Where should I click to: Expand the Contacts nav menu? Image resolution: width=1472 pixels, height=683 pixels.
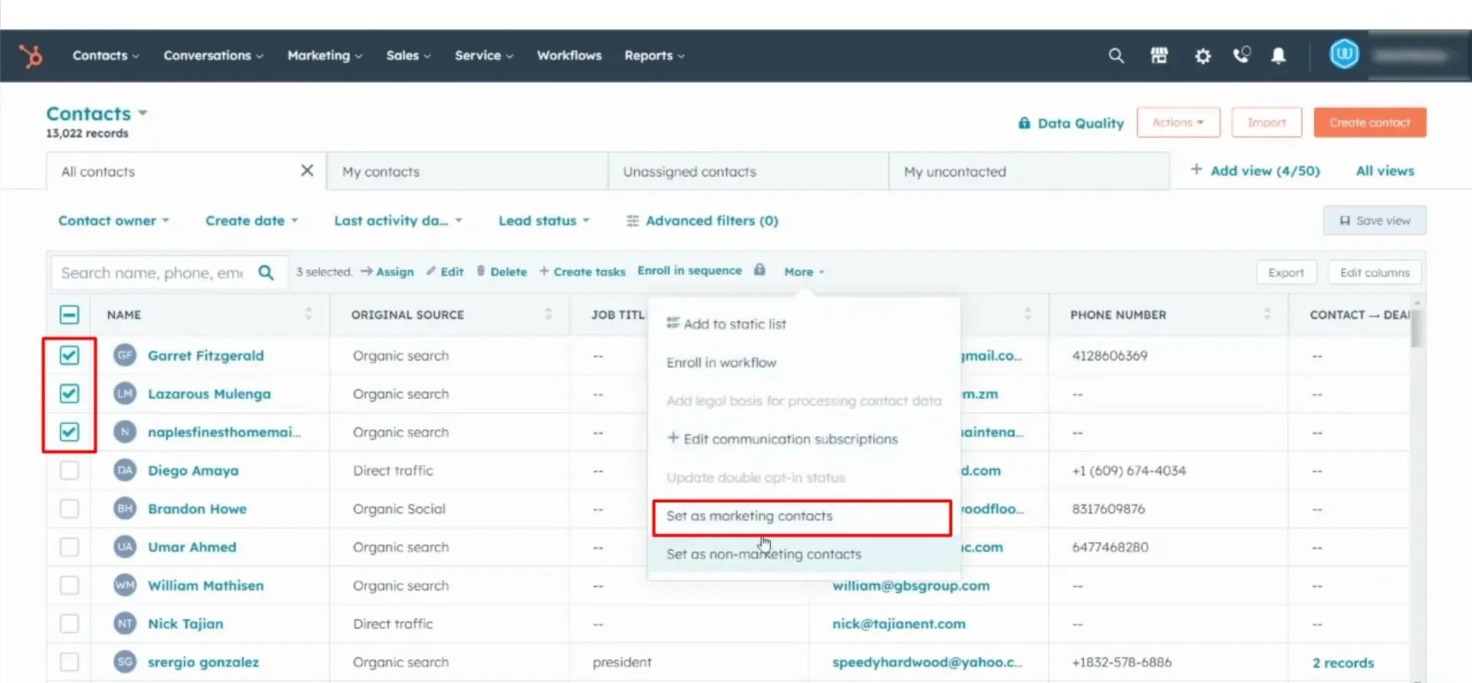coord(106,56)
